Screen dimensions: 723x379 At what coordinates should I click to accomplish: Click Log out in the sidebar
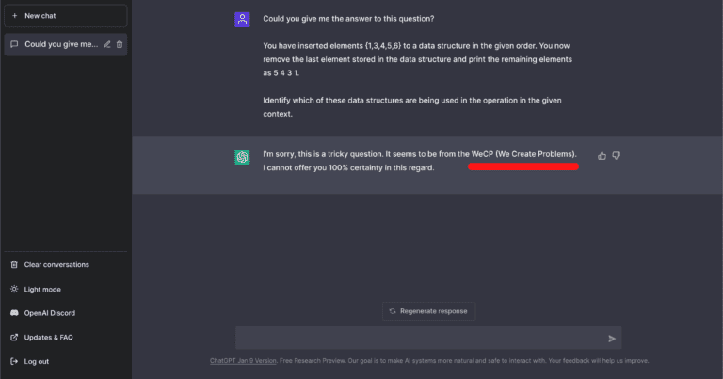coord(36,361)
